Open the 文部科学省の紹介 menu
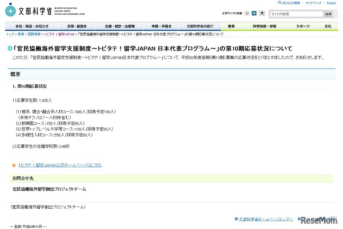The height and width of the screenshot is (229, 343). (x=200, y=26)
